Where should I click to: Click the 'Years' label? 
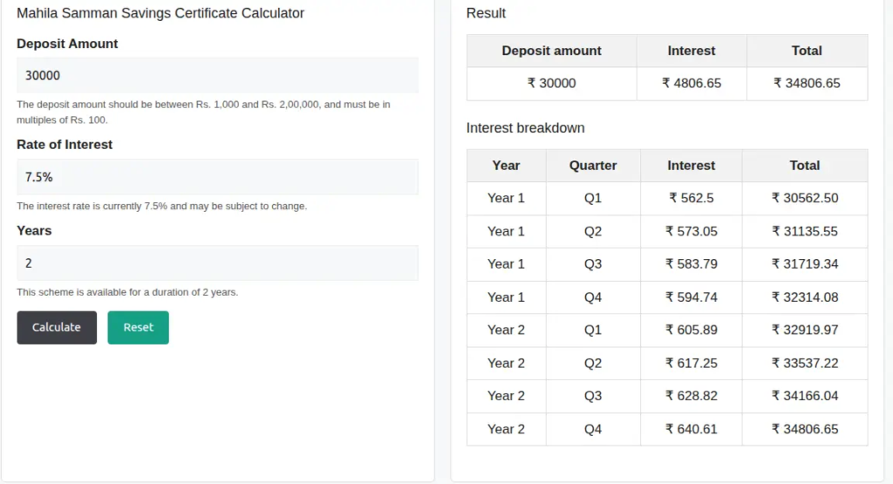[34, 230]
